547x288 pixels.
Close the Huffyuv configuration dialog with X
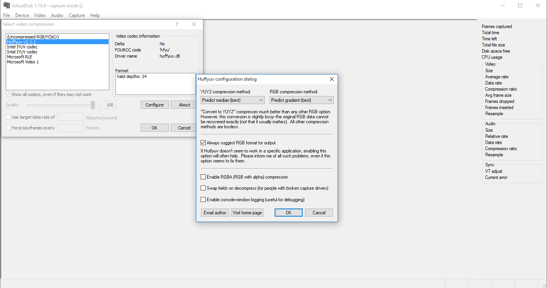pos(332,79)
